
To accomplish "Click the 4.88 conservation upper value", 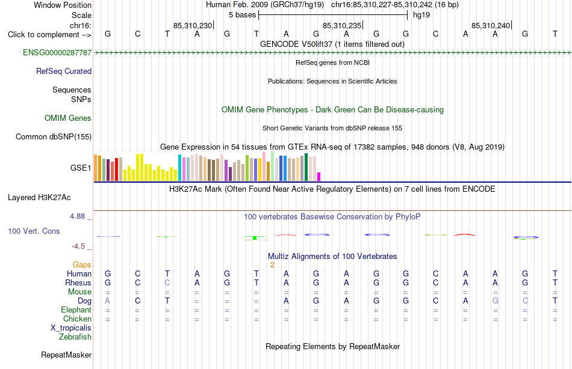I will click(77, 216).
